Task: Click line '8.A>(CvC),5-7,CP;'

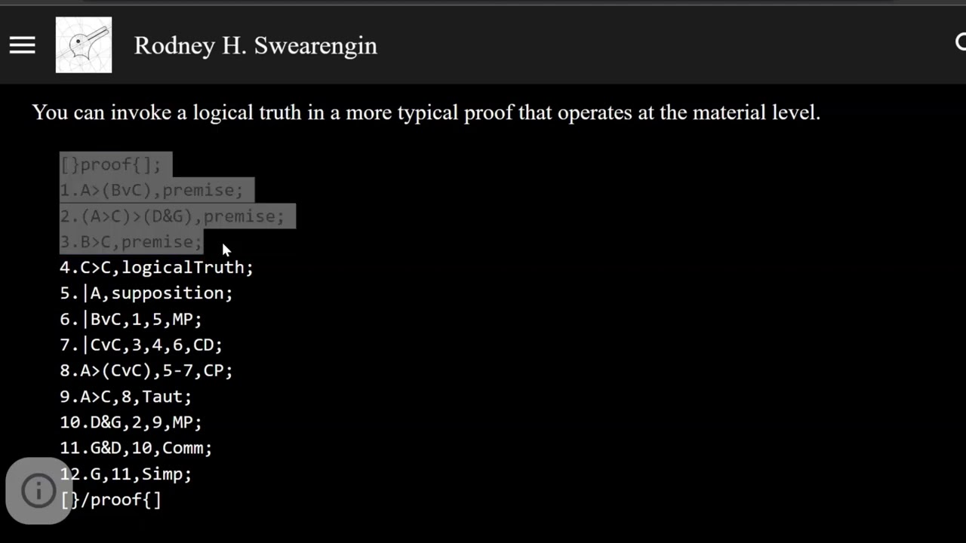Action: pyautogui.click(x=146, y=370)
